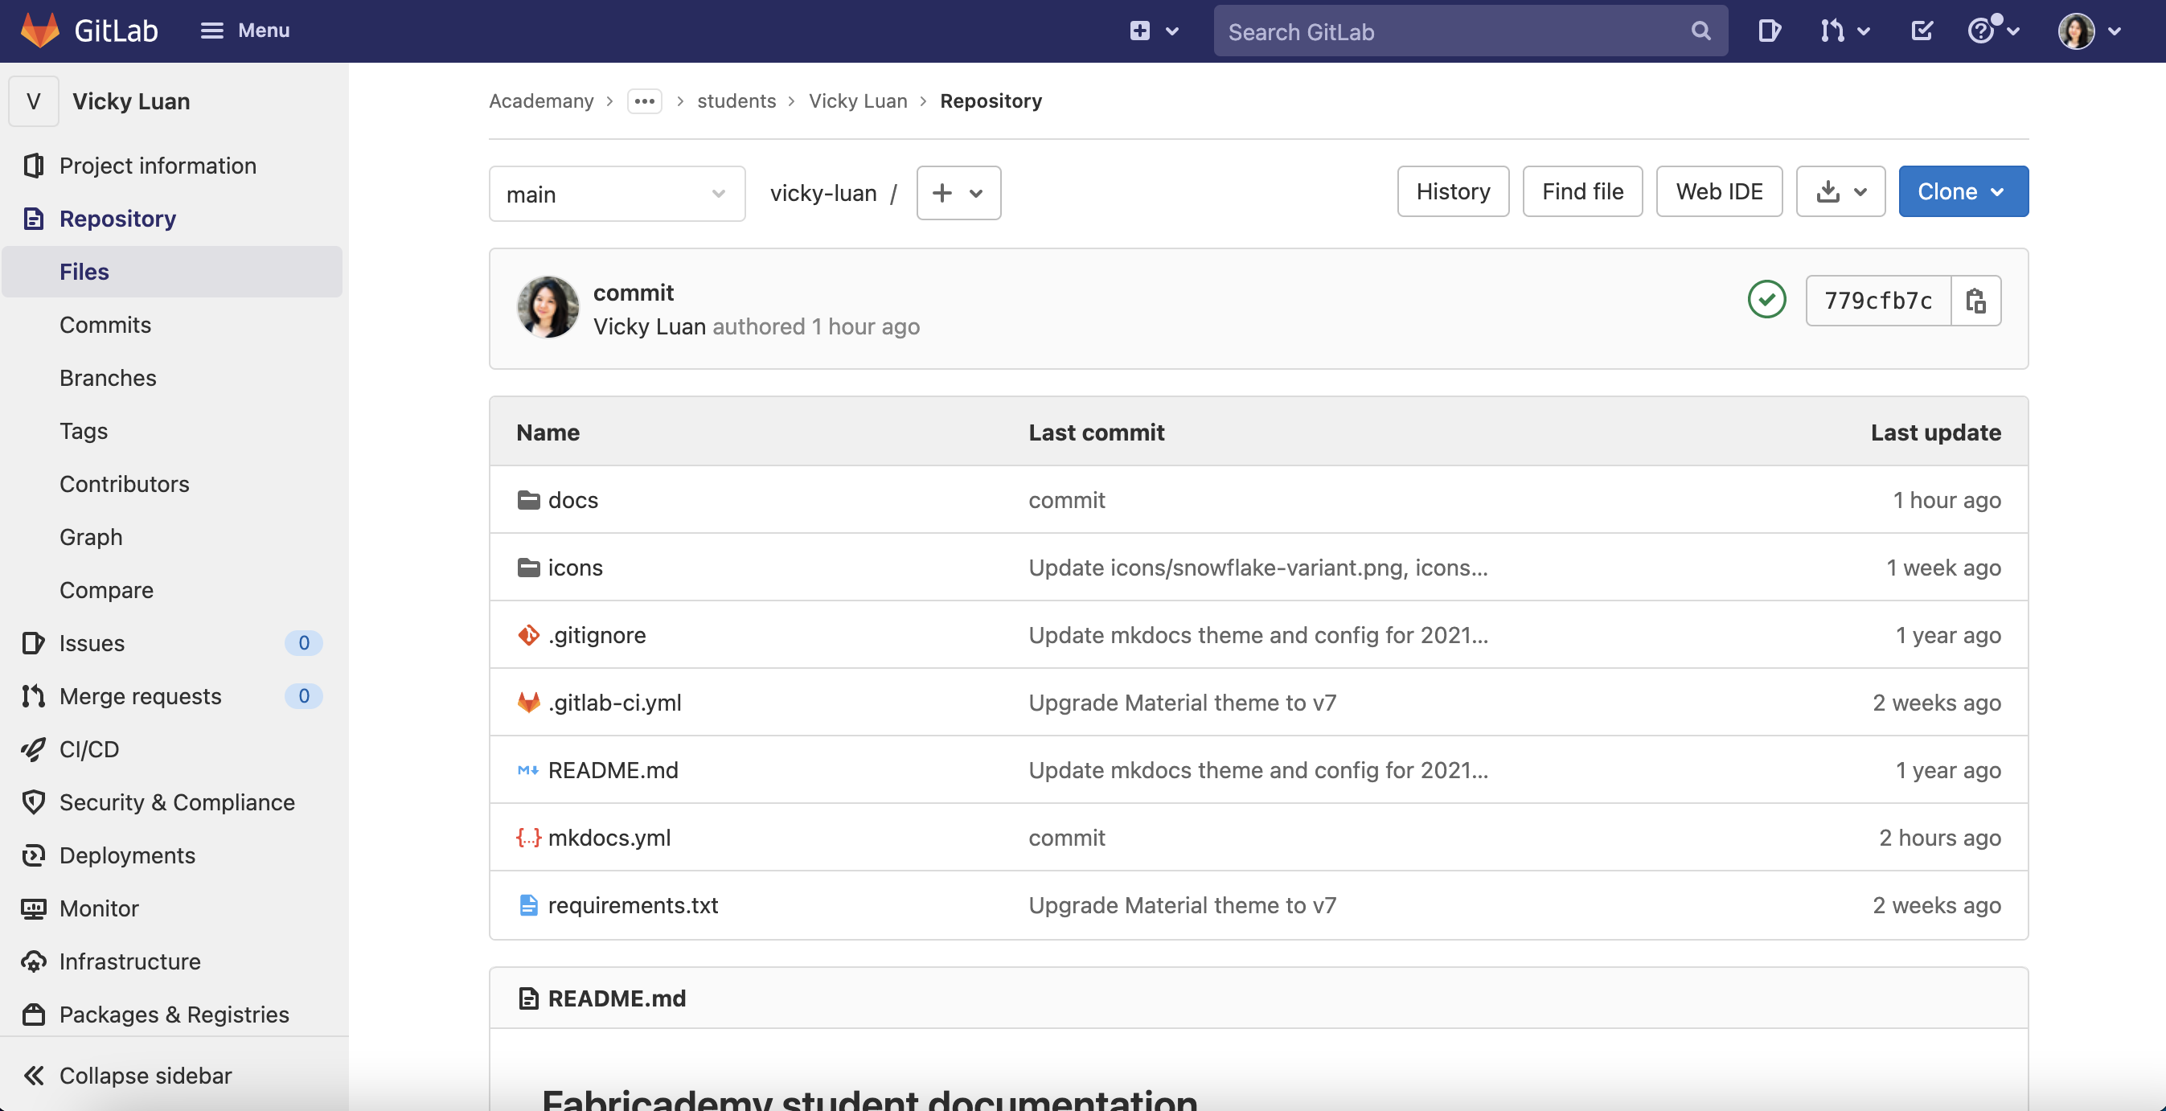Click the Merge requests count badge in the sidebar
This screenshot has height=1111, width=2166.
[304, 695]
